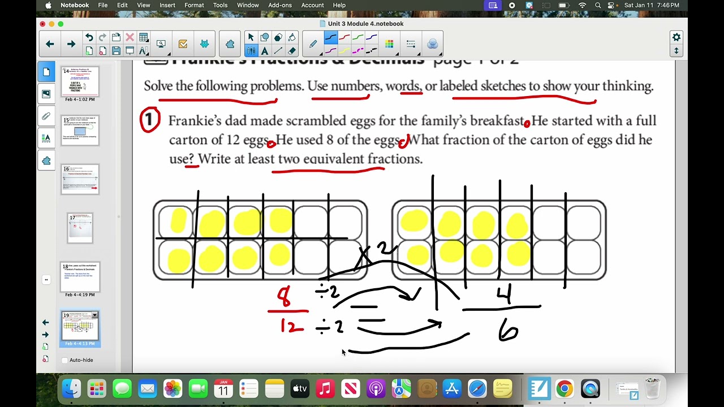This screenshot has height=407, width=724.
Task: Open page 19 thumbnail menu arrow
Action: 94,315
